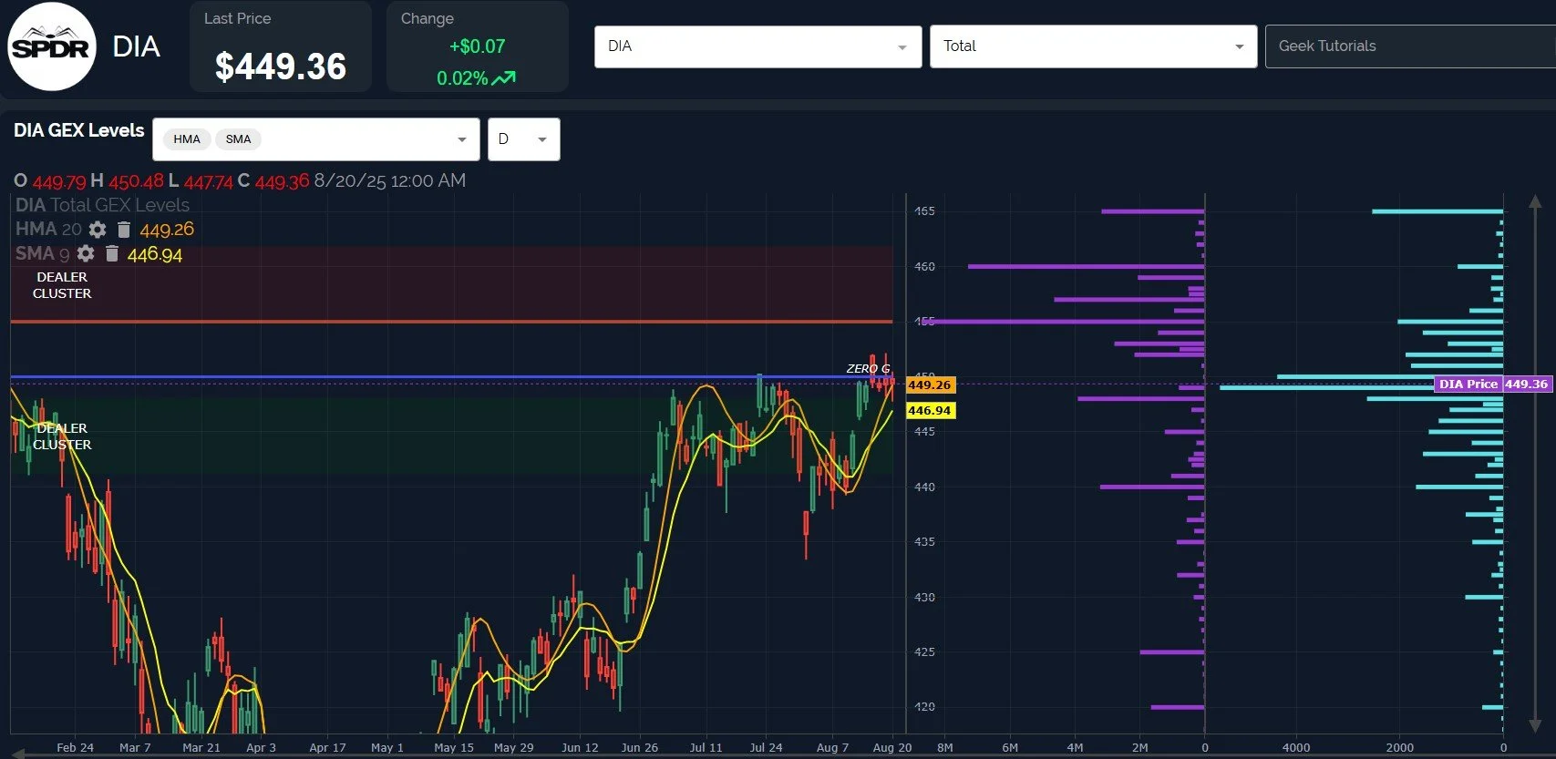
Task: Click the SMA 9 legend label
Action: coord(42,253)
